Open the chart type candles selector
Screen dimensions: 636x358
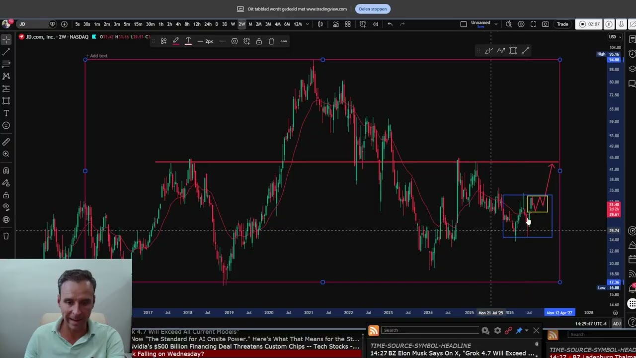(x=320, y=24)
